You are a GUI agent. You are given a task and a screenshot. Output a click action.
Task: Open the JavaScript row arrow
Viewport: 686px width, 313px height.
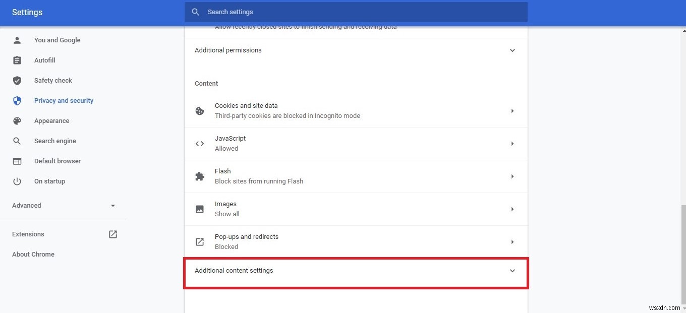click(x=512, y=144)
